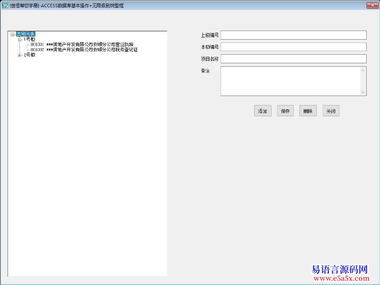Focus the 本级编号 text box
Viewport: 380px width, 285px height.
point(293,47)
